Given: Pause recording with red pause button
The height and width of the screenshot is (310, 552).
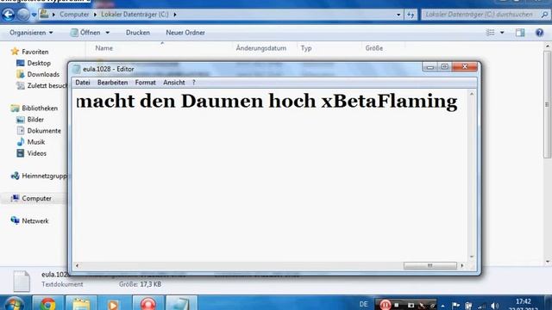Looking at the screenshot, I should tap(385, 305).
